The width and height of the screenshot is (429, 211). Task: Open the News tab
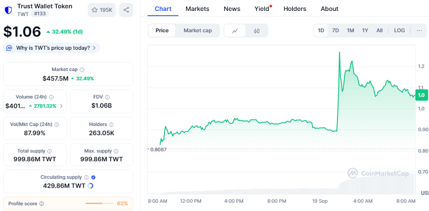tap(232, 9)
